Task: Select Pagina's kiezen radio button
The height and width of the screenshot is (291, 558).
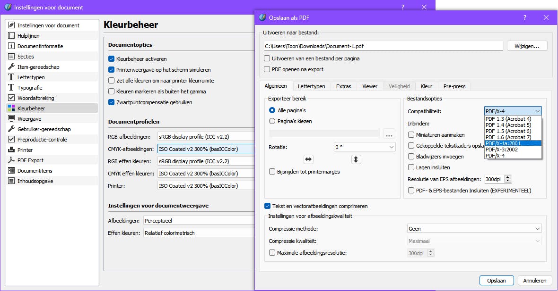Action: pyautogui.click(x=272, y=121)
